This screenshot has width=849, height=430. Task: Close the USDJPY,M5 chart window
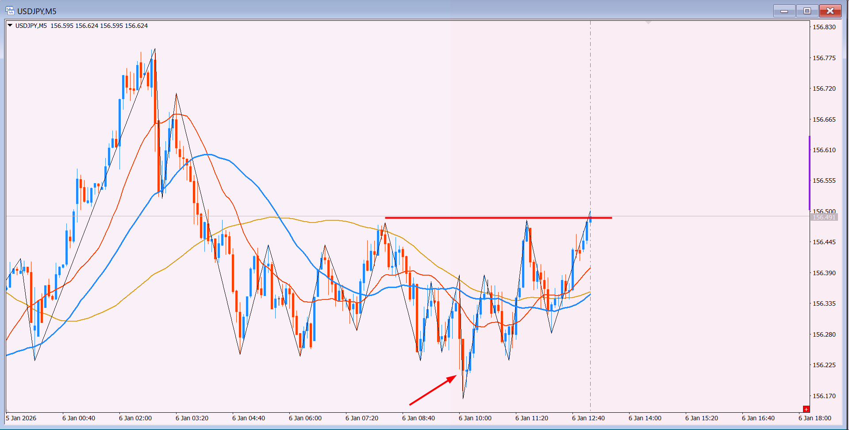[830, 11]
